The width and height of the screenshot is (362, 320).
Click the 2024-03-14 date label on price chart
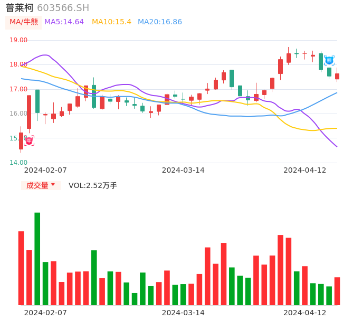pyautogui.click(x=183, y=170)
